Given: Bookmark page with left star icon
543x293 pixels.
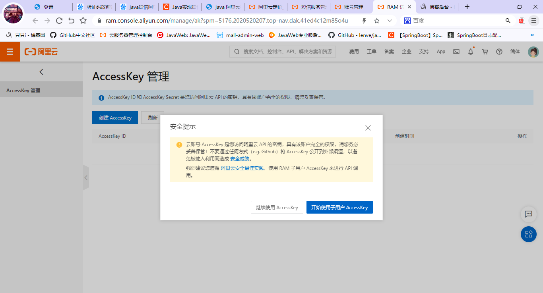Looking at the screenshot, I should (x=83, y=21).
